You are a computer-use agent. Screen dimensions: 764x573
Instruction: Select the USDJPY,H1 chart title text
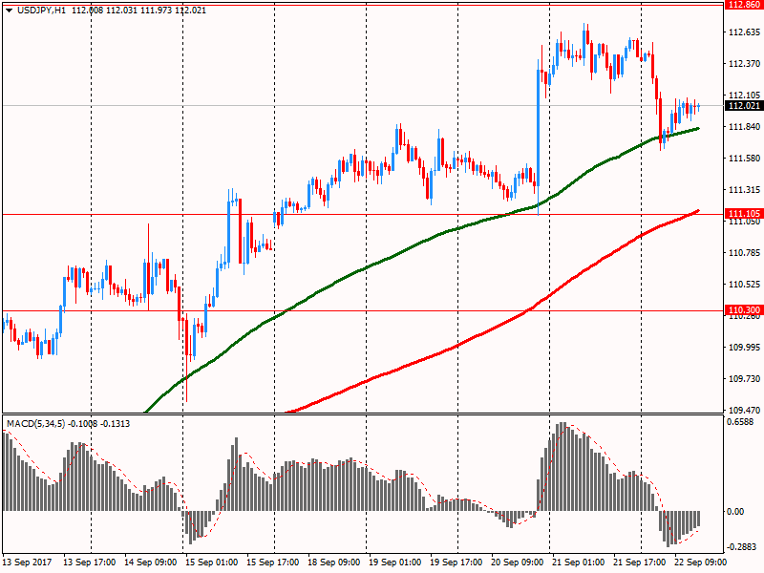tap(41, 11)
